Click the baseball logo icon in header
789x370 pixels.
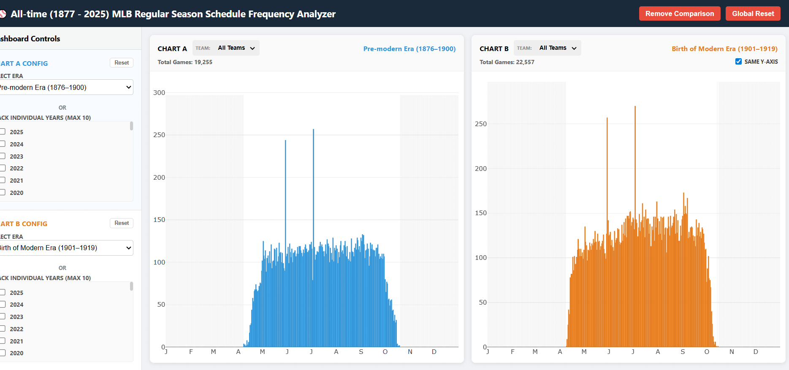click(x=3, y=14)
